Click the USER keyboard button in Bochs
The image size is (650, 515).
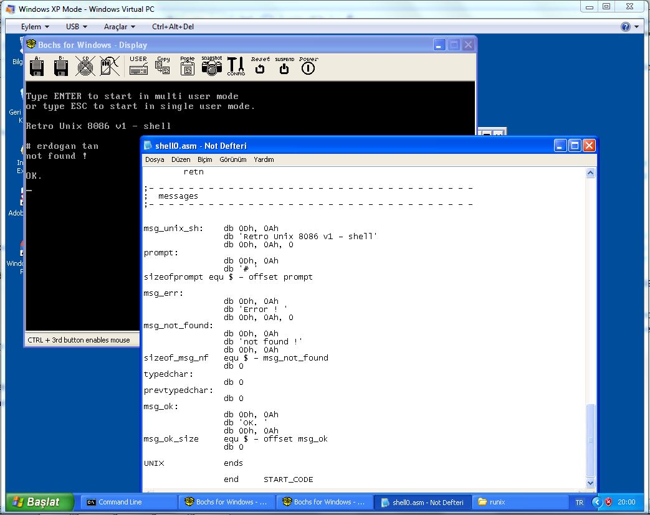click(138, 65)
